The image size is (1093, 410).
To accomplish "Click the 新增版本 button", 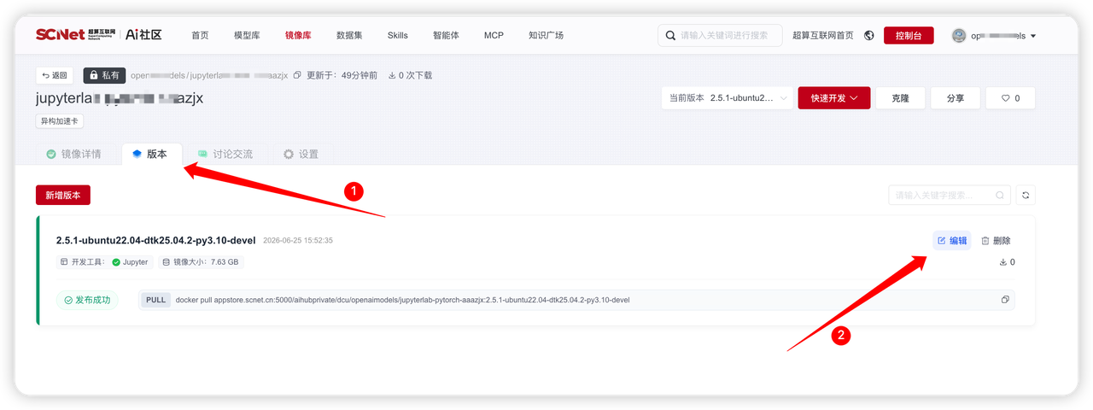I will tap(63, 196).
